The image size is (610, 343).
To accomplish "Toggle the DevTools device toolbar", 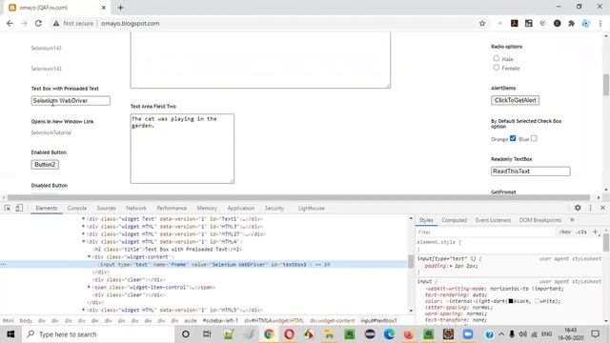I will (19, 208).
